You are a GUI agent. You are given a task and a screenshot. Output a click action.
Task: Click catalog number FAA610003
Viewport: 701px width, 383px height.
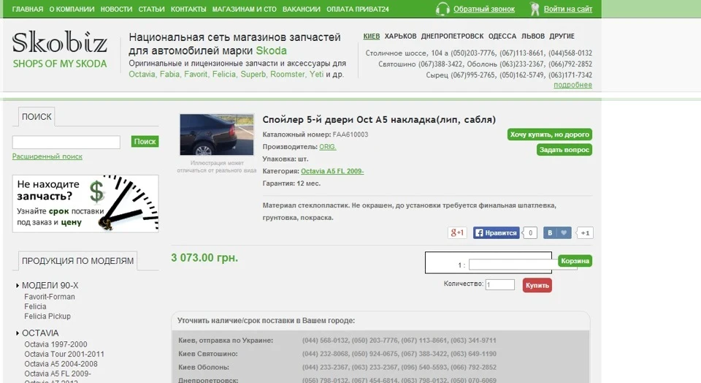coord(350,134)
